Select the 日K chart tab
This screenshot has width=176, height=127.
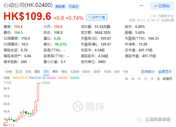(28, 72)
